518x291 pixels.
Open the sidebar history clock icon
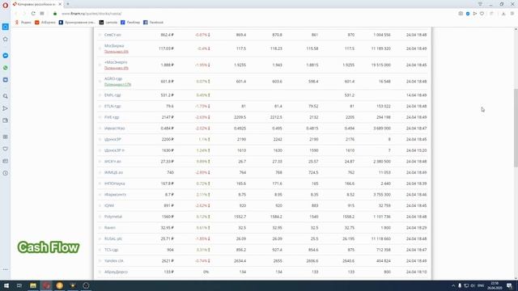click(6, 173)
